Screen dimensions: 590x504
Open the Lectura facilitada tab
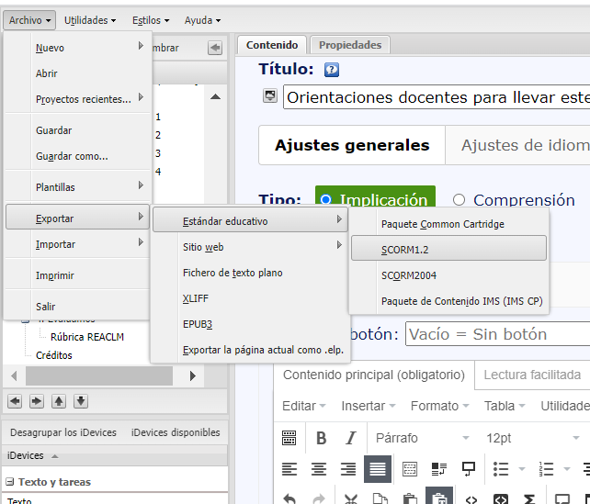point(532,375)
